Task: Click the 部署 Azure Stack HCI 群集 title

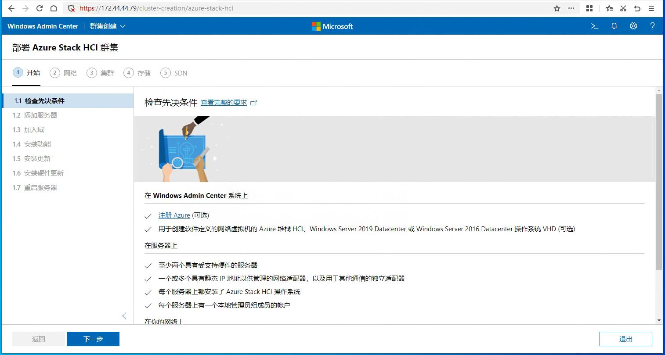Action: [65, 47]
